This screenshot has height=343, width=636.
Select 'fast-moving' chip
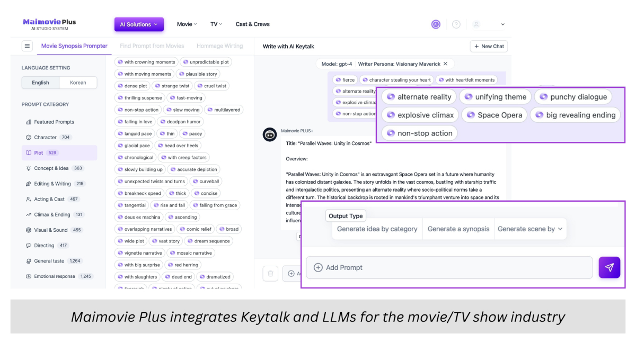(x=186, y=98)
